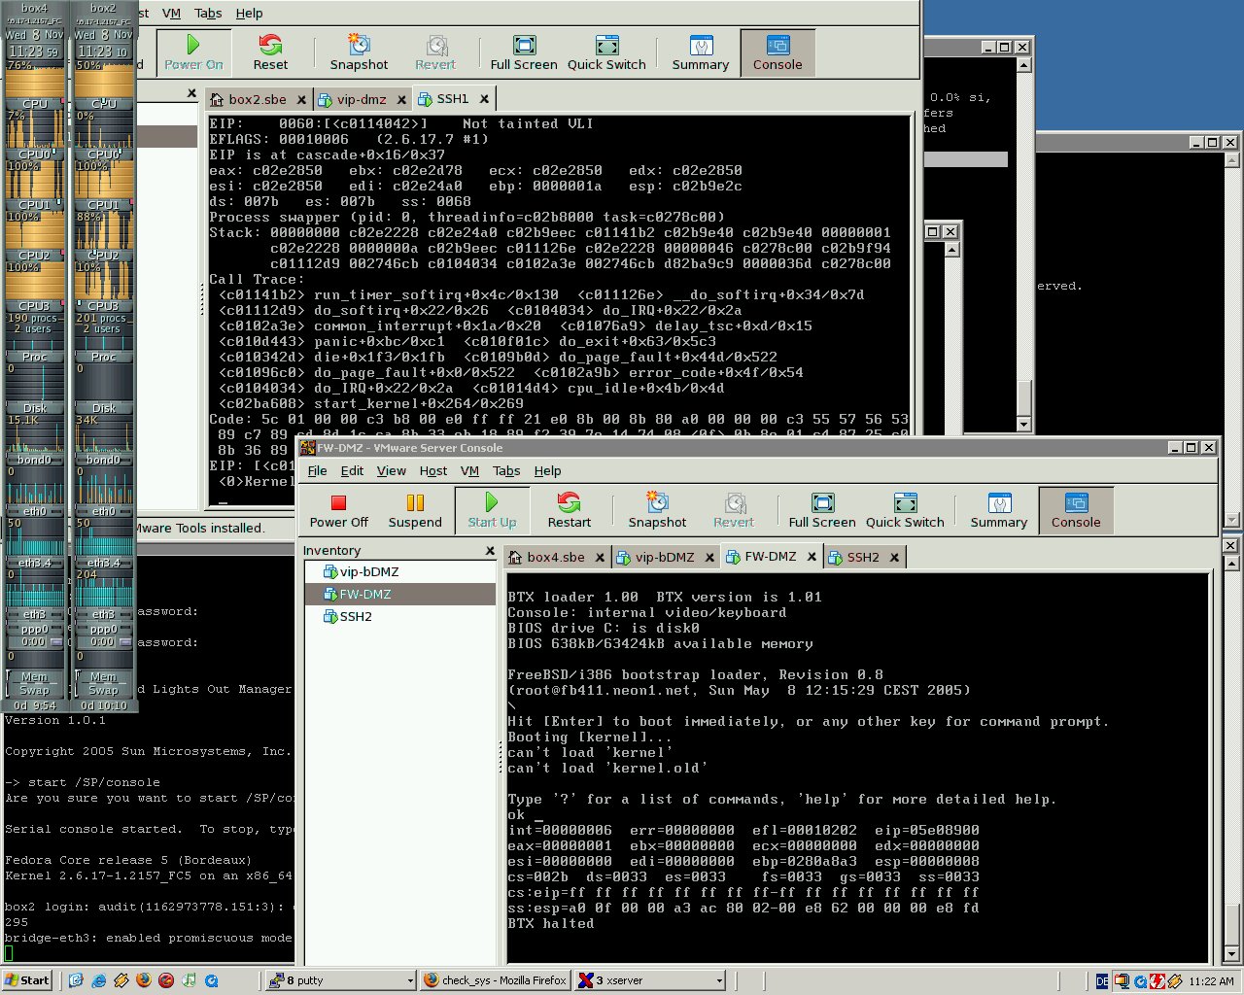Open the Summary view in FW-DMZ window
Screen dimensions: 1244x995
pyautogui.click(x=998, y=511)
